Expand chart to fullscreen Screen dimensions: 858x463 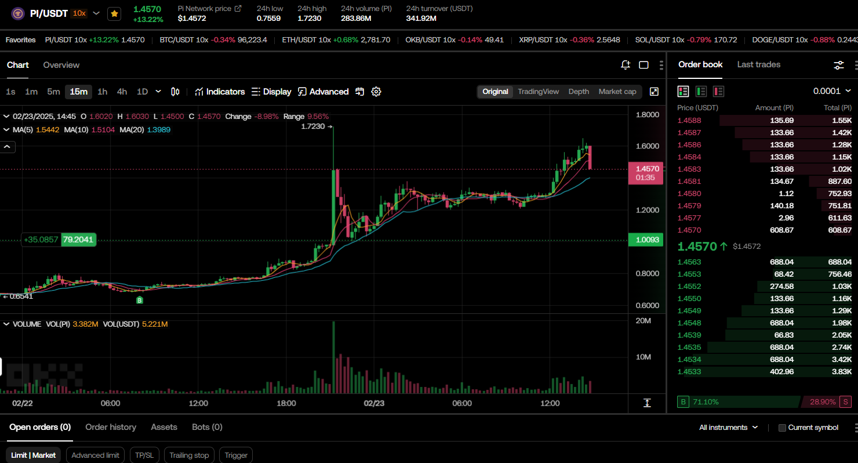click(x=654, y=92)
